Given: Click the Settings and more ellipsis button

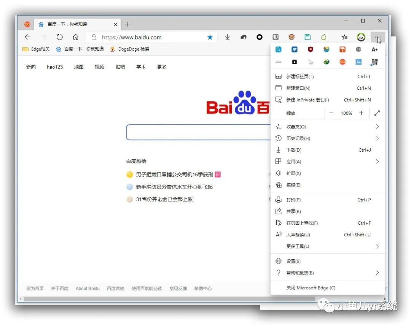Looking at the screenshot, I should click(x=378, y=37).
